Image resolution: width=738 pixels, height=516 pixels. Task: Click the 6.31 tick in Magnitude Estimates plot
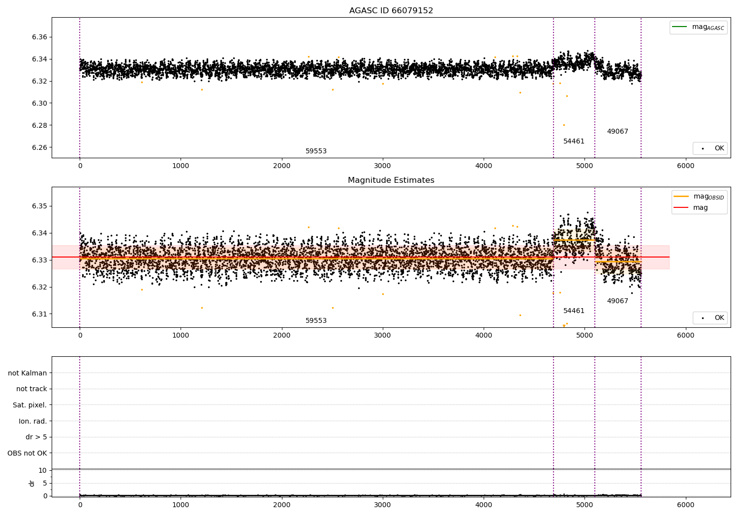coord(39,314)
